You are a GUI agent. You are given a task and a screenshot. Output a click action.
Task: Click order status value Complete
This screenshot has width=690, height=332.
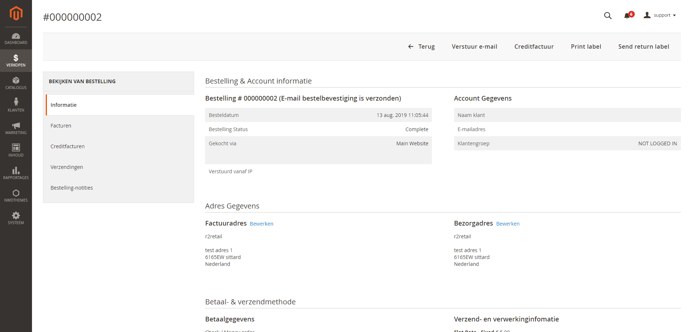417,129
